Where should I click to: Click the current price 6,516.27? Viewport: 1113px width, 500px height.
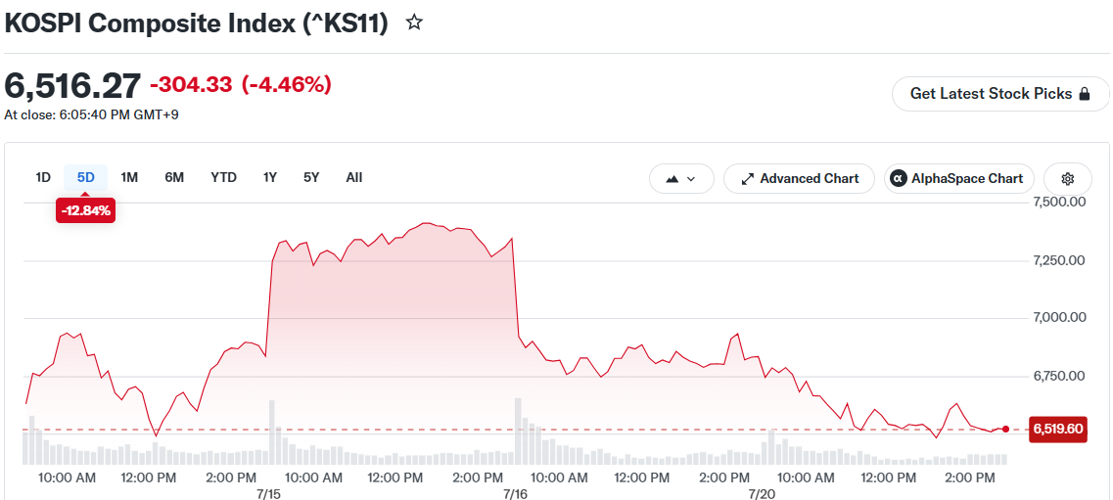coord(72,86)
